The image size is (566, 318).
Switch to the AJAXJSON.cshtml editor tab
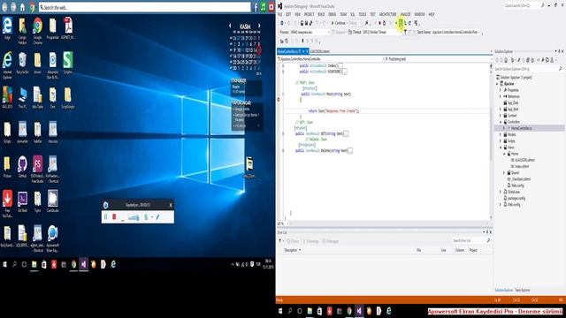coord(320,51)
